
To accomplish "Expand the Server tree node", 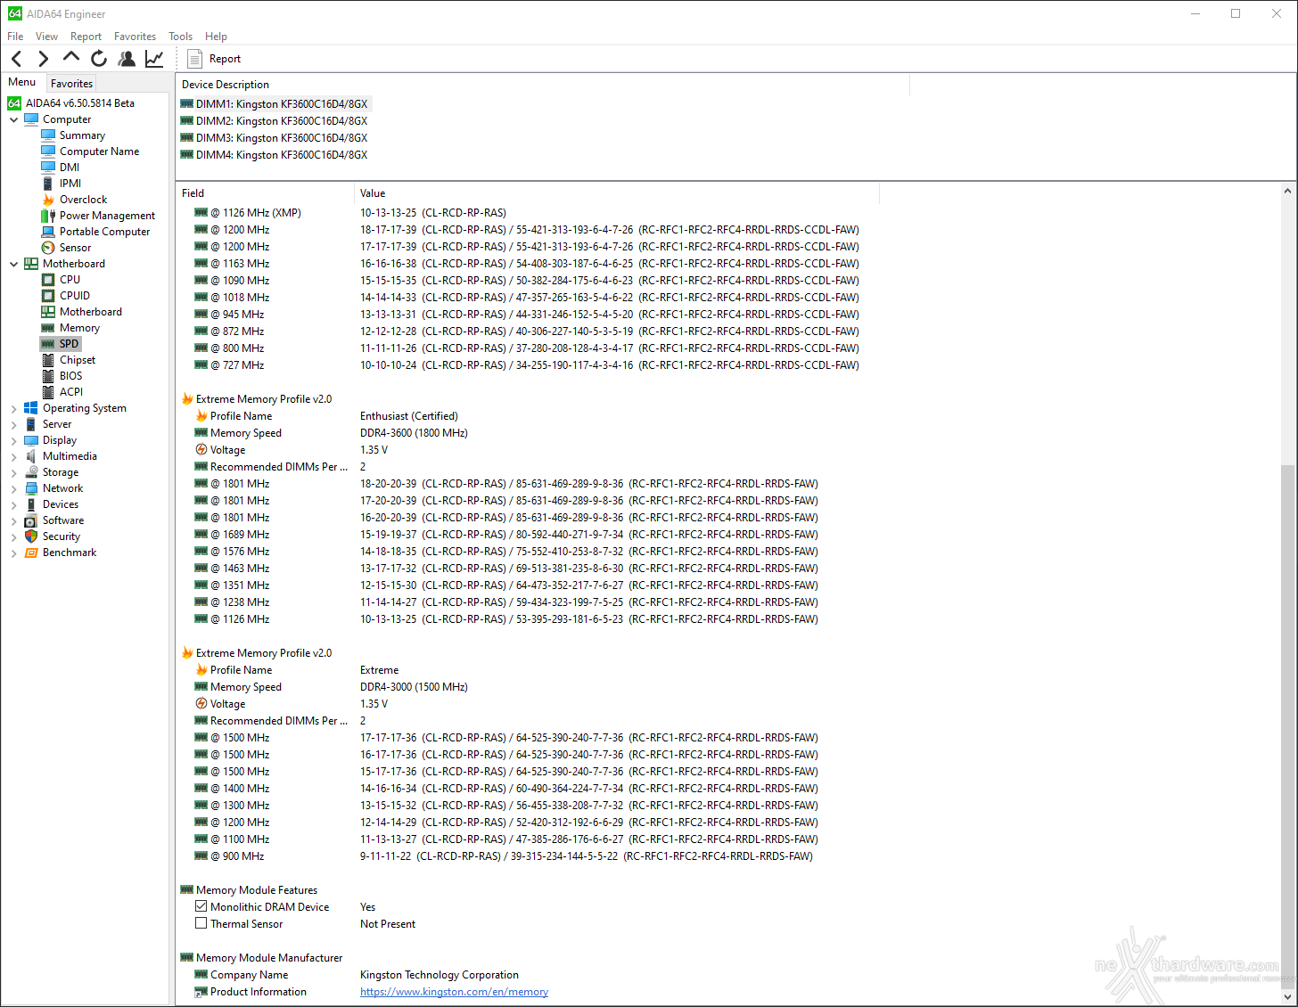I will (x=13, y=424).
